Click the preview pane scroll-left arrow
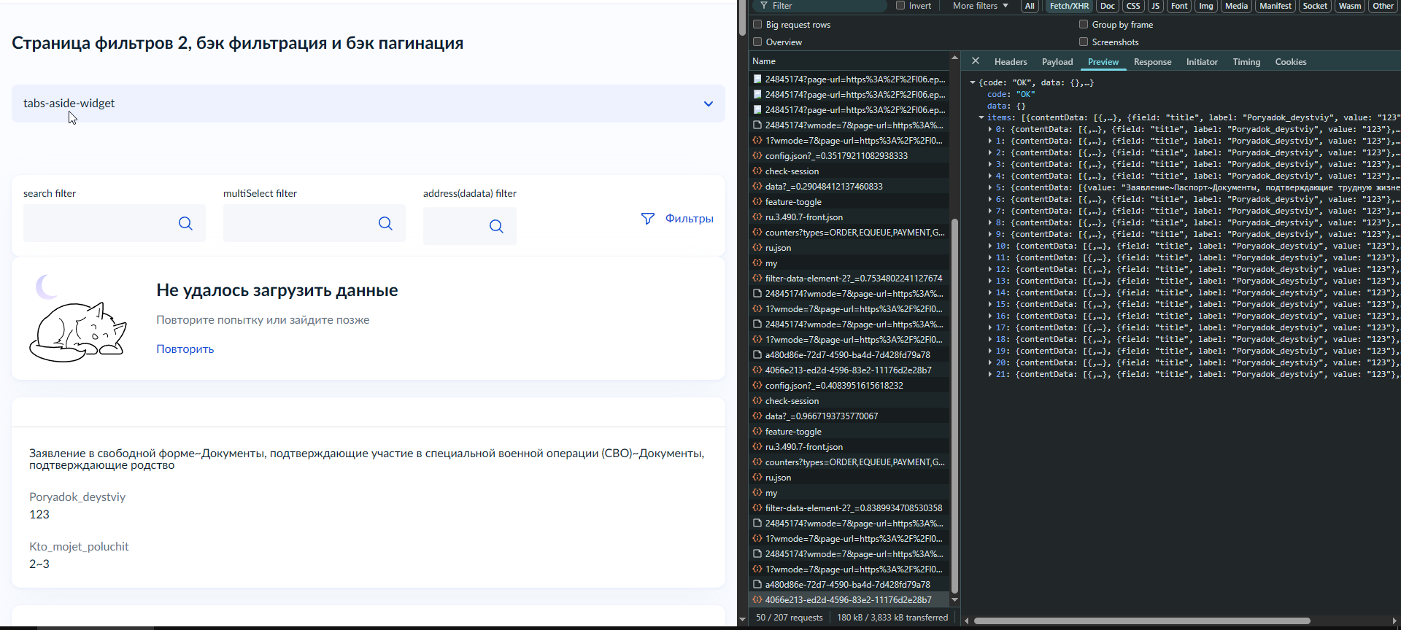Viewport: 1401px width, 630px height. pos(967,621)
